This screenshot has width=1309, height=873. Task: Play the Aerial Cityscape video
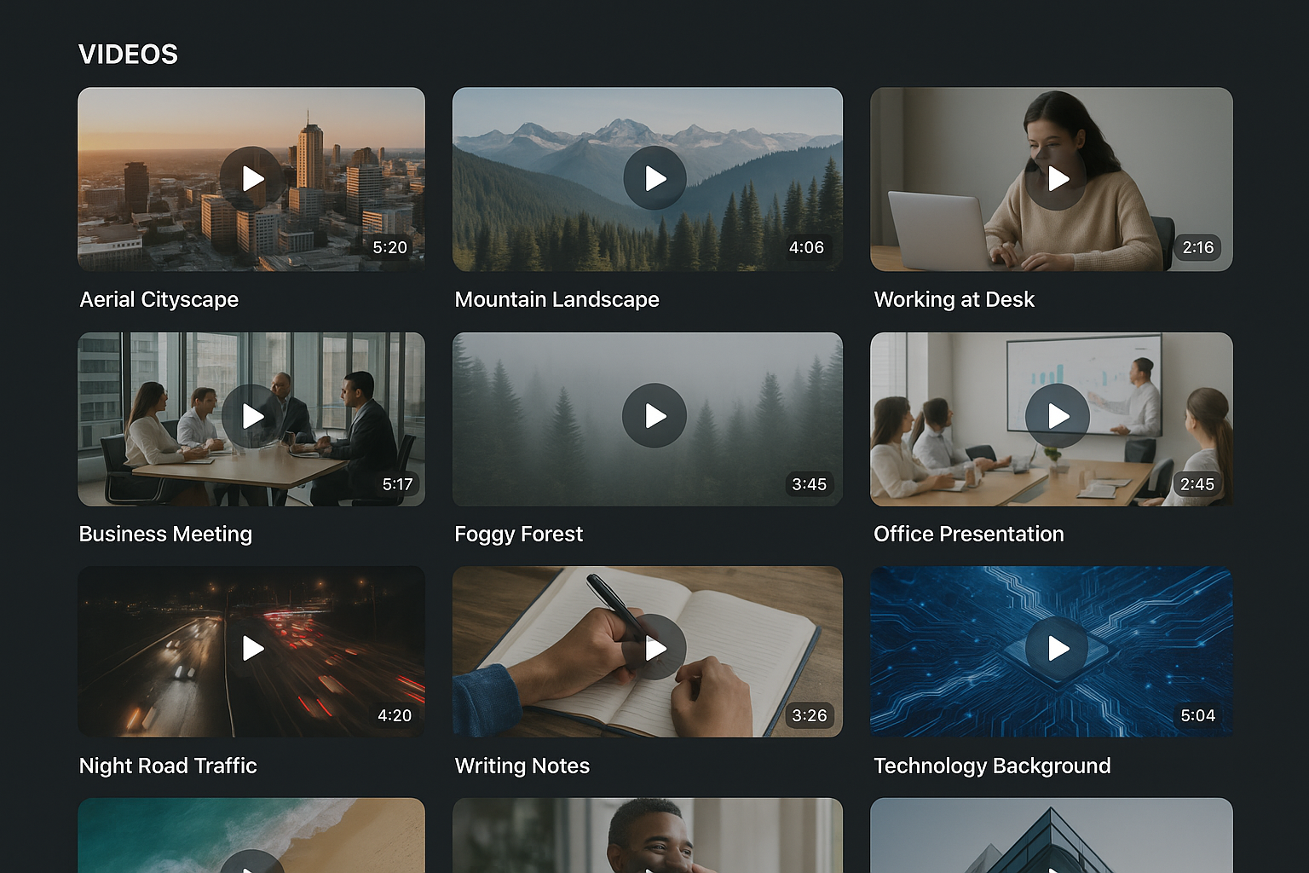[x=251, y=178]
